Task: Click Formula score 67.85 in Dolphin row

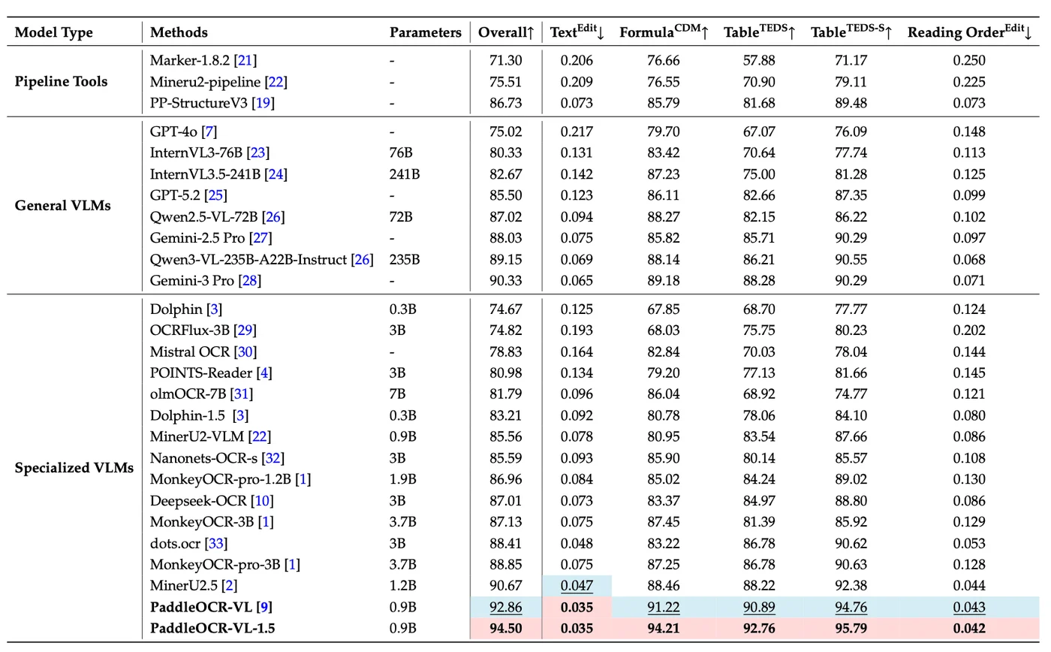Action: click(663, 309)
